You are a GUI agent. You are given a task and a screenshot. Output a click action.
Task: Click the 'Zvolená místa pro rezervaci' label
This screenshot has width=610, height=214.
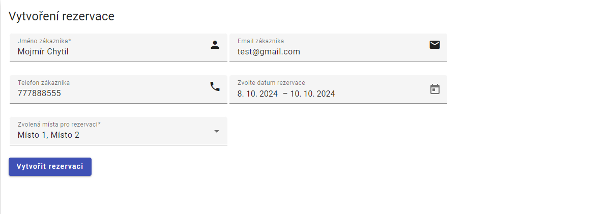pos(57,124)
